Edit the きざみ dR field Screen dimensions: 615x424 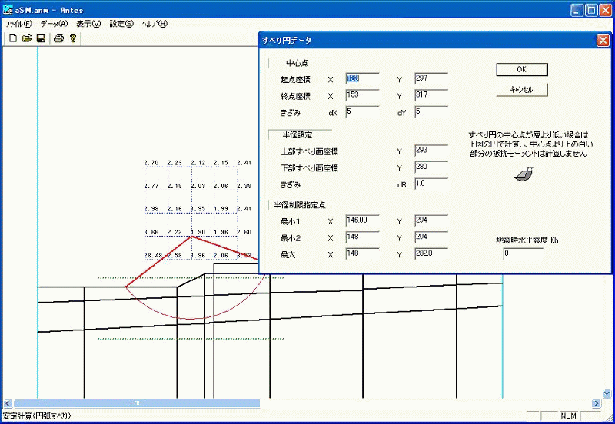click(430, 184)
